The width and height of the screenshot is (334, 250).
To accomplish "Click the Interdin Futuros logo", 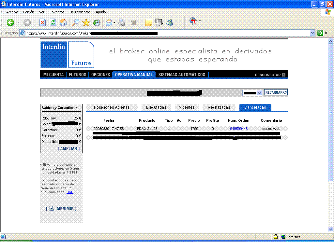I will pos(67,54).
